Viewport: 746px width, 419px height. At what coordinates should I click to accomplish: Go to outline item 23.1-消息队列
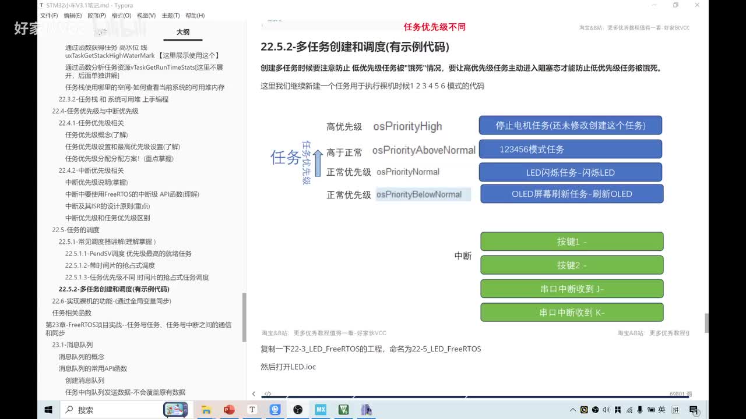pos(72,345)
